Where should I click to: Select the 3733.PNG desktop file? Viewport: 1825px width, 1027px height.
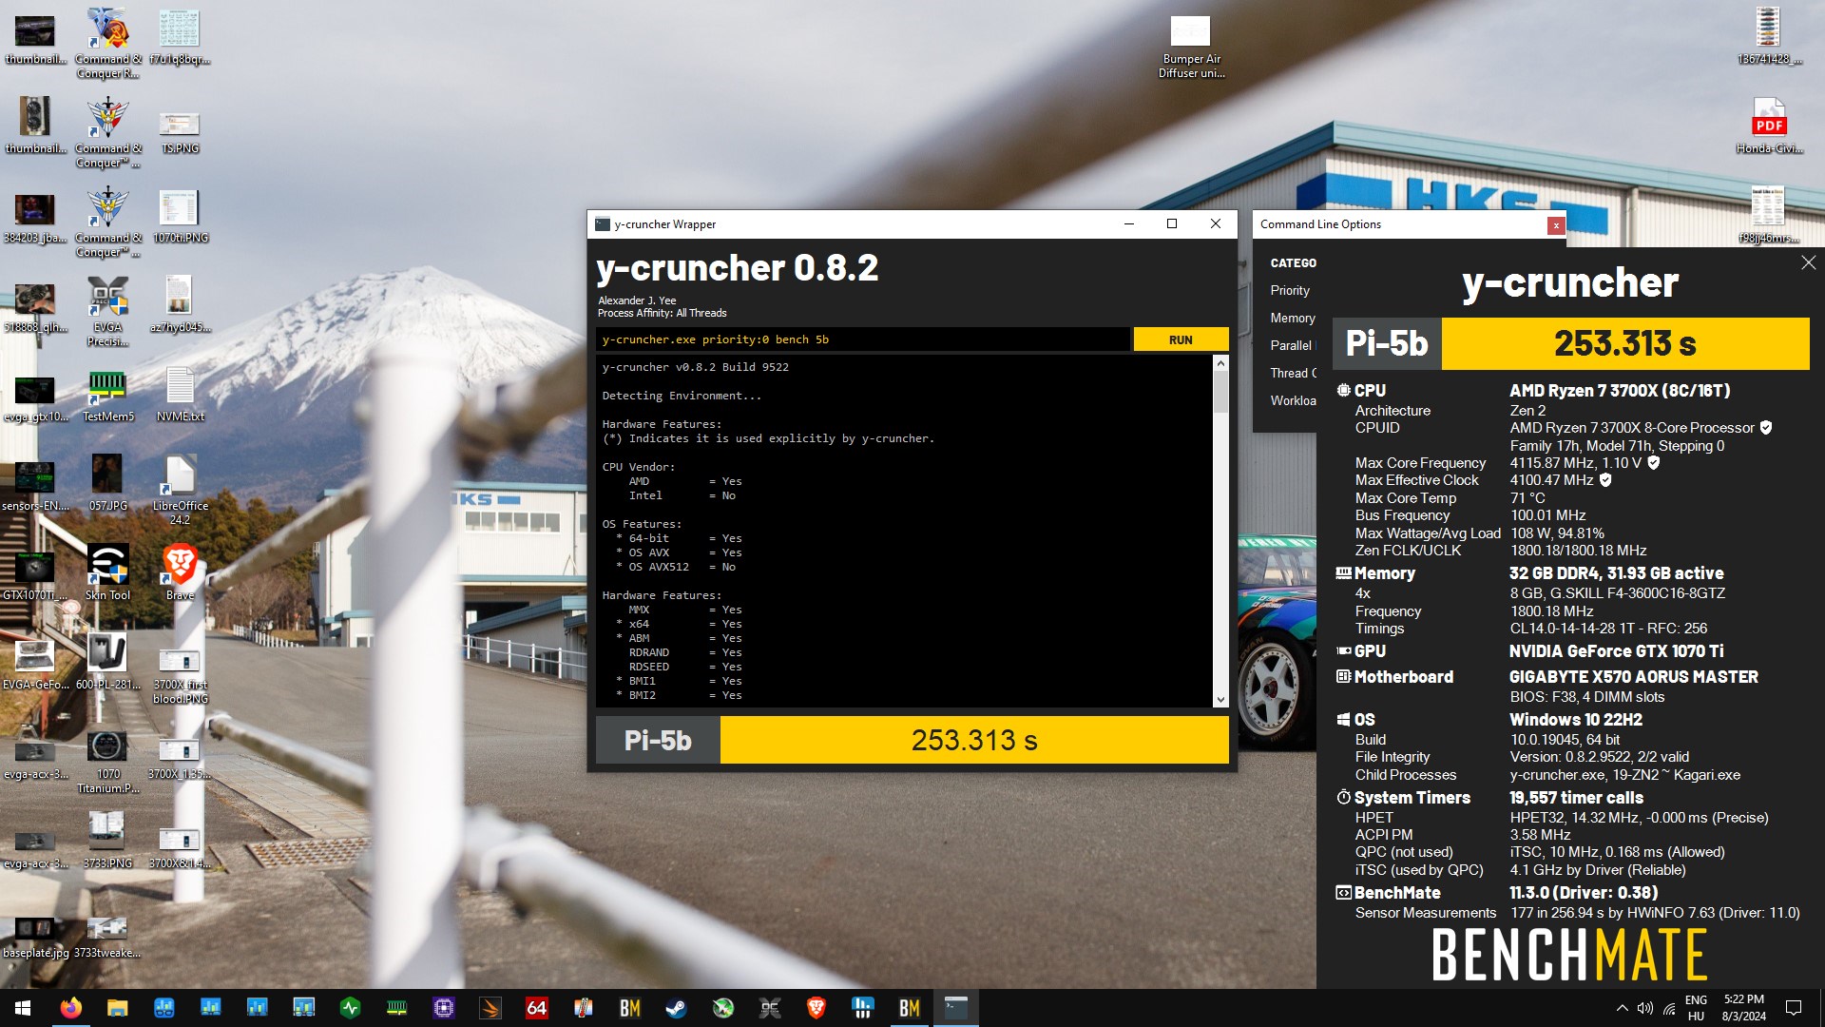click(x=107, y=841)
